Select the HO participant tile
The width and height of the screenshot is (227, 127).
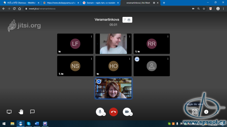point(113,66)
